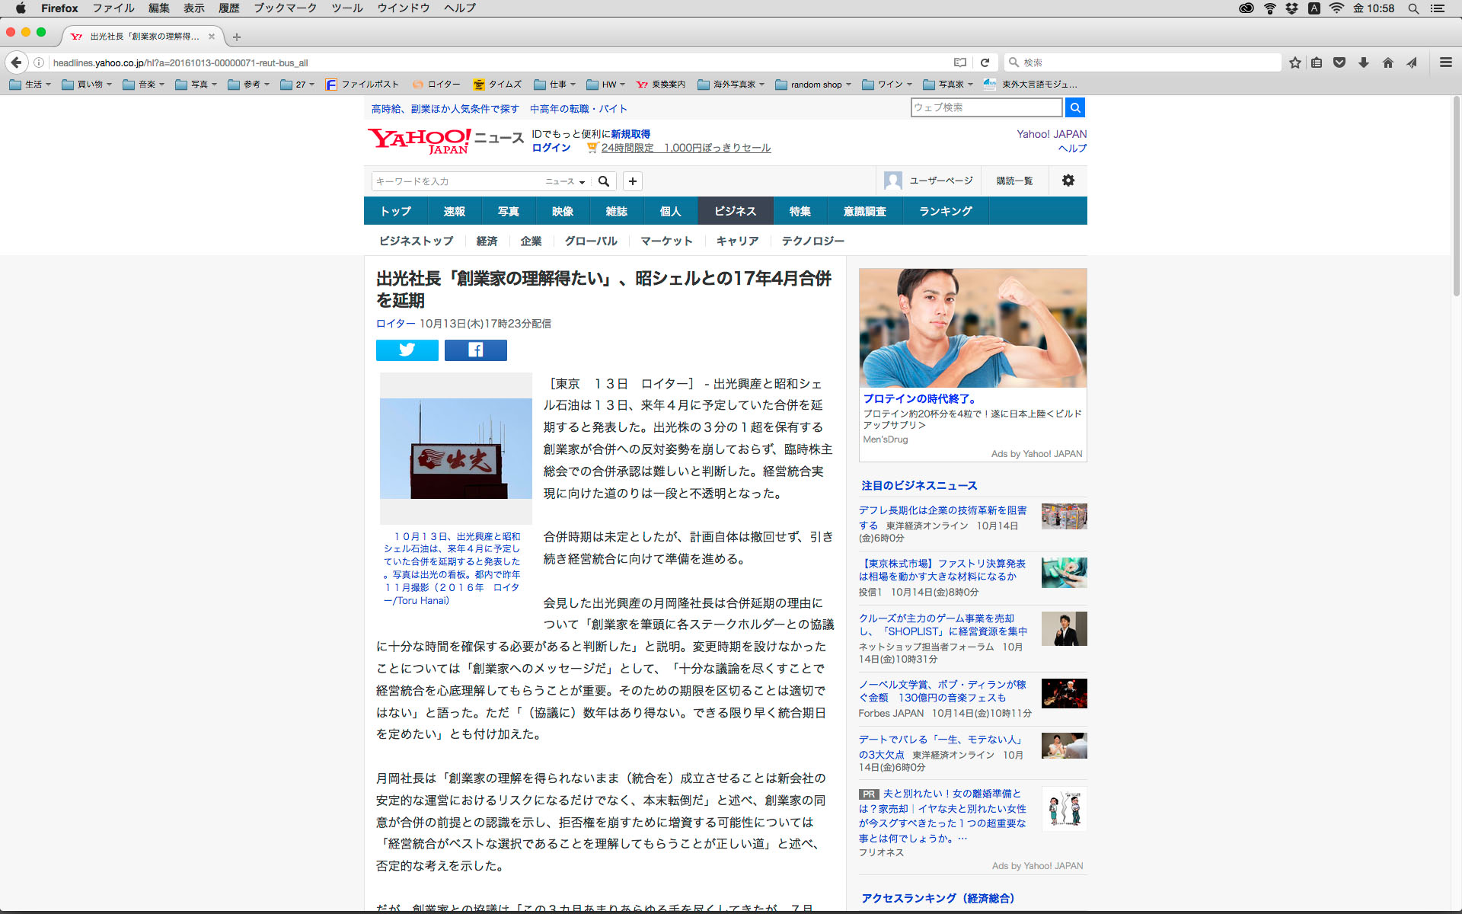
Task: Toggle reader view icon in address bar
Action: [x=960, y=62]
